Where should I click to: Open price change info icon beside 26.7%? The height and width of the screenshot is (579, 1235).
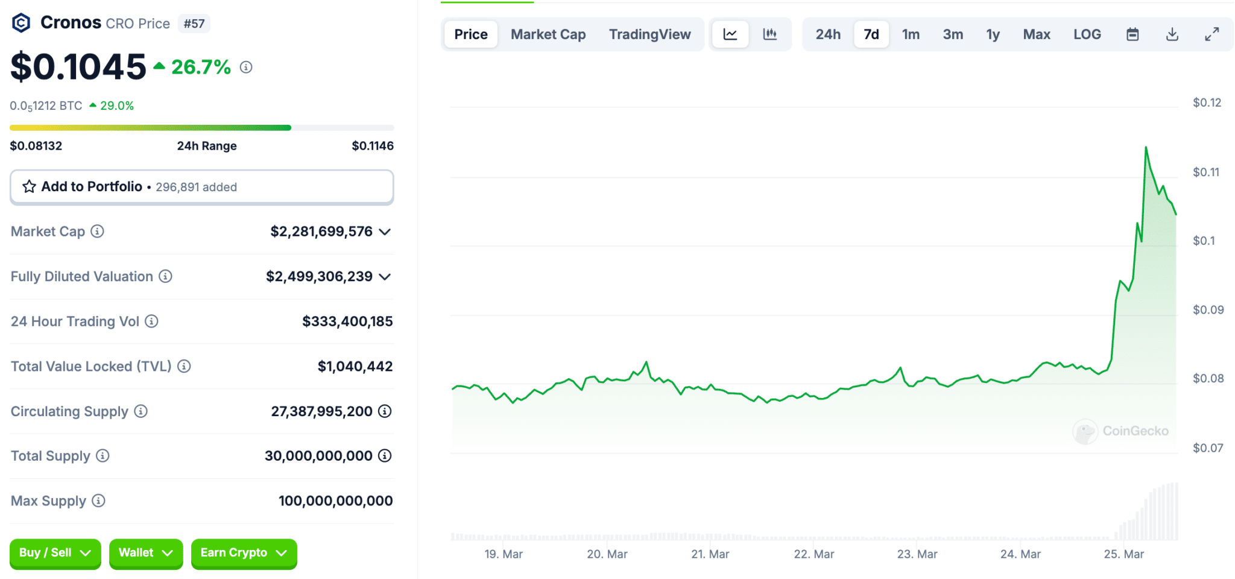[246, 67]
